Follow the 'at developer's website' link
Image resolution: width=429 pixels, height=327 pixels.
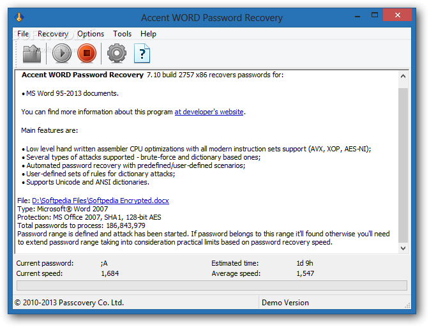coord(209,112)
